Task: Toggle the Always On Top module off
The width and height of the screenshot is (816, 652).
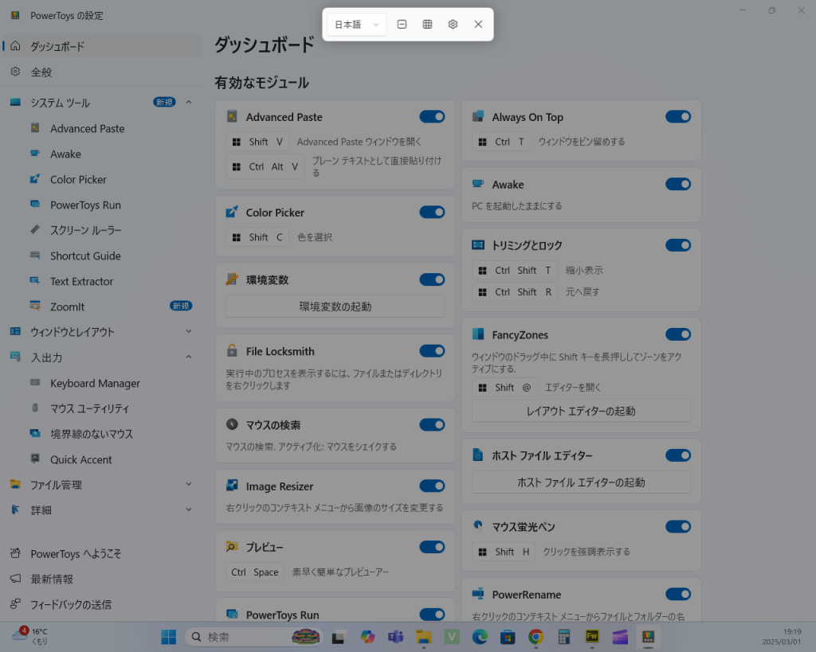Action: tap(677, 117)
